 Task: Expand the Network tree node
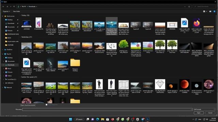point(3,87)
